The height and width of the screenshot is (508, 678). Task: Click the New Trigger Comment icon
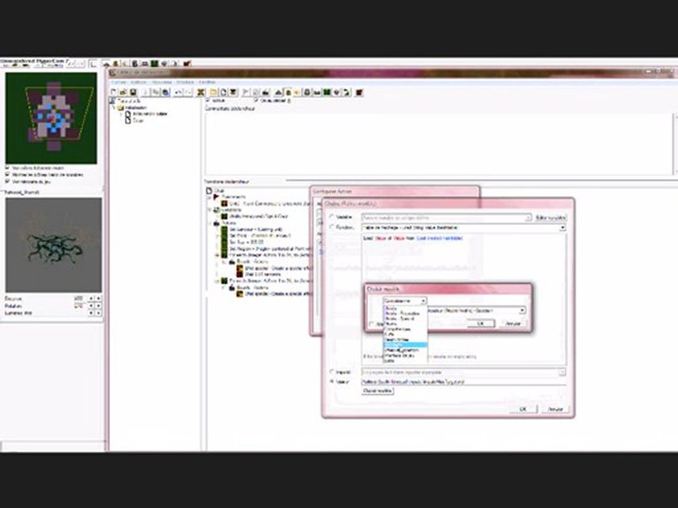click(232, 92)
